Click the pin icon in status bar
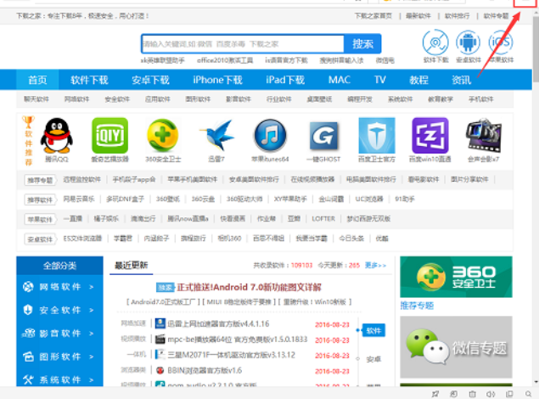Viewport: 539px width, 399px height. click(435, 394)
